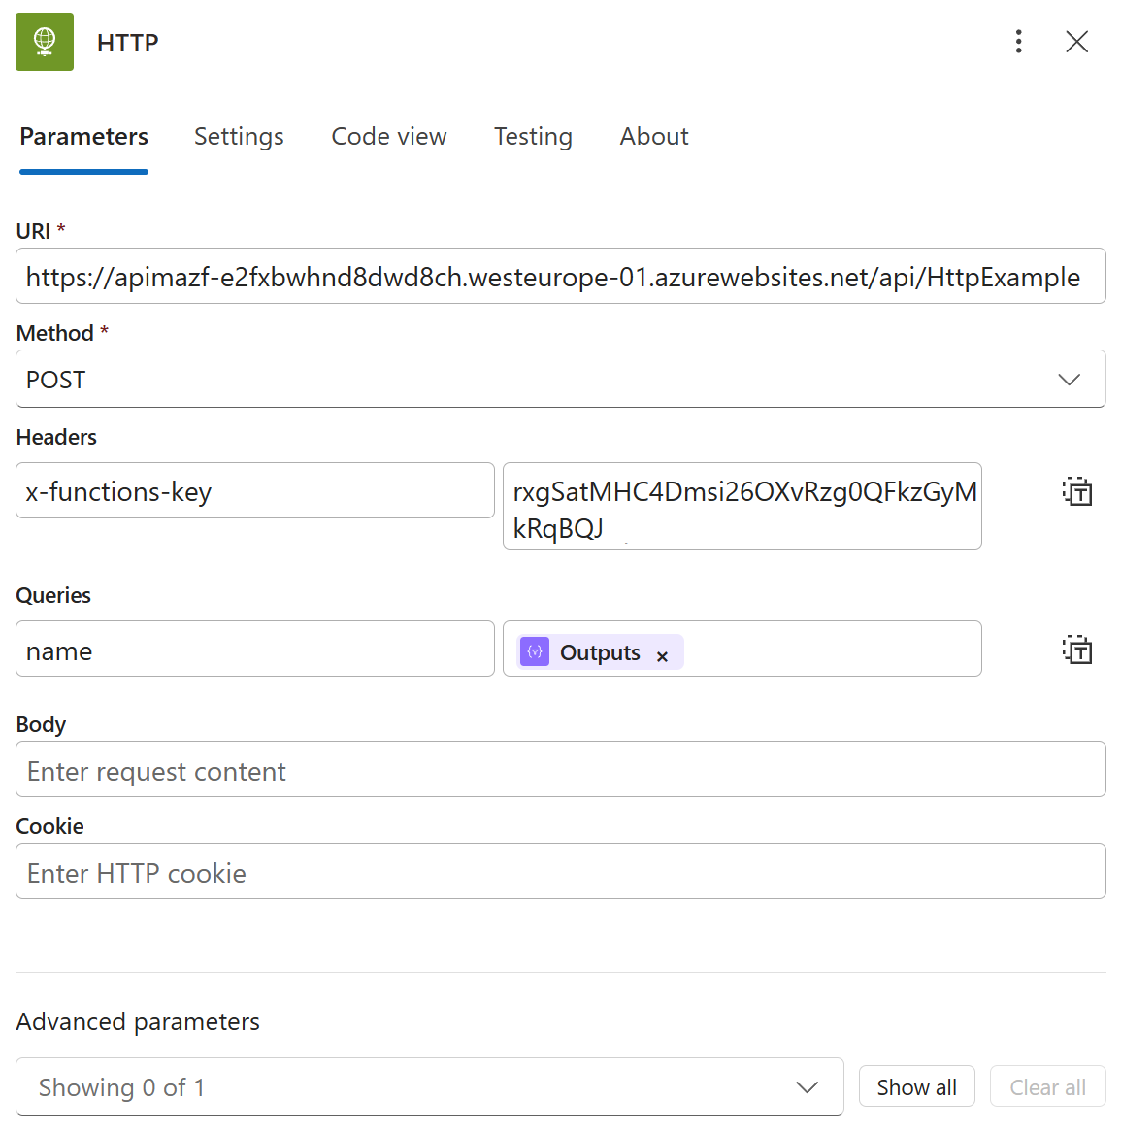Click the Cookie input field

[560, 872]
